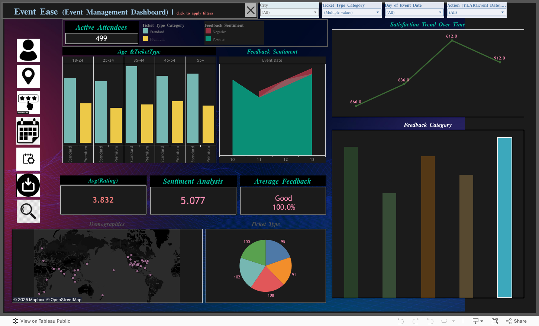Click the Tableau Public logo menu item
Screen dimensions: 539x326
[15, 321]
